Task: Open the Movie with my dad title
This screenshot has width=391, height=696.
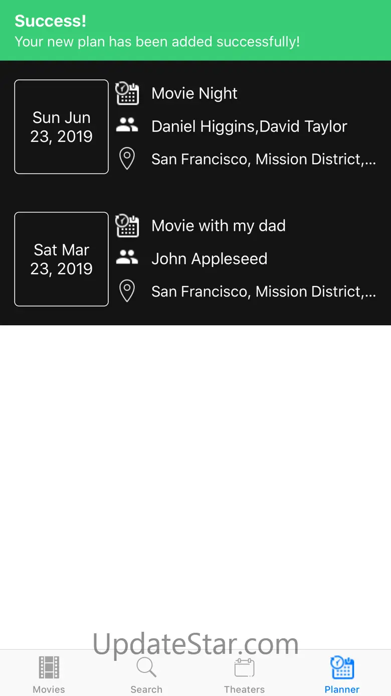Action: point(219,226)
